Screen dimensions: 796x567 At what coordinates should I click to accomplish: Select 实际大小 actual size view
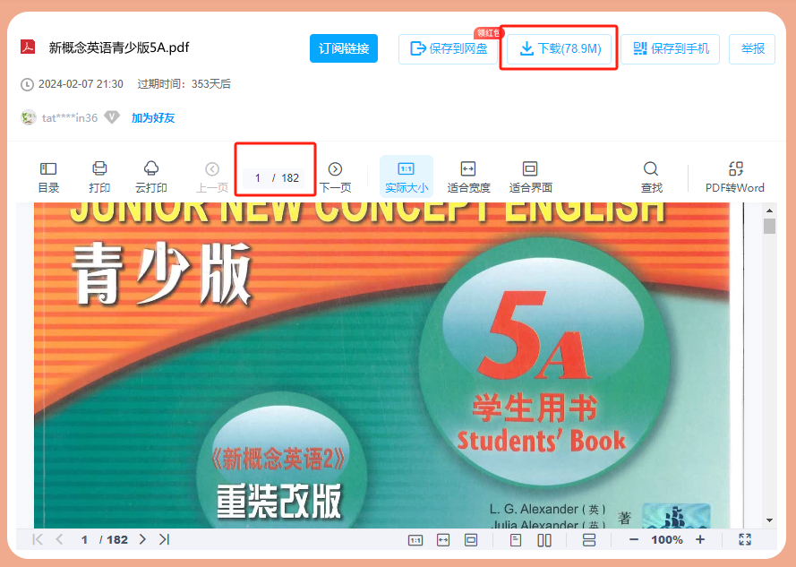[406, 176]
